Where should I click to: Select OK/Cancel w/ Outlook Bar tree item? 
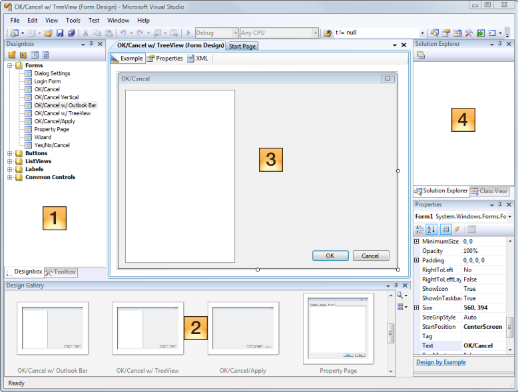point(65,105)
